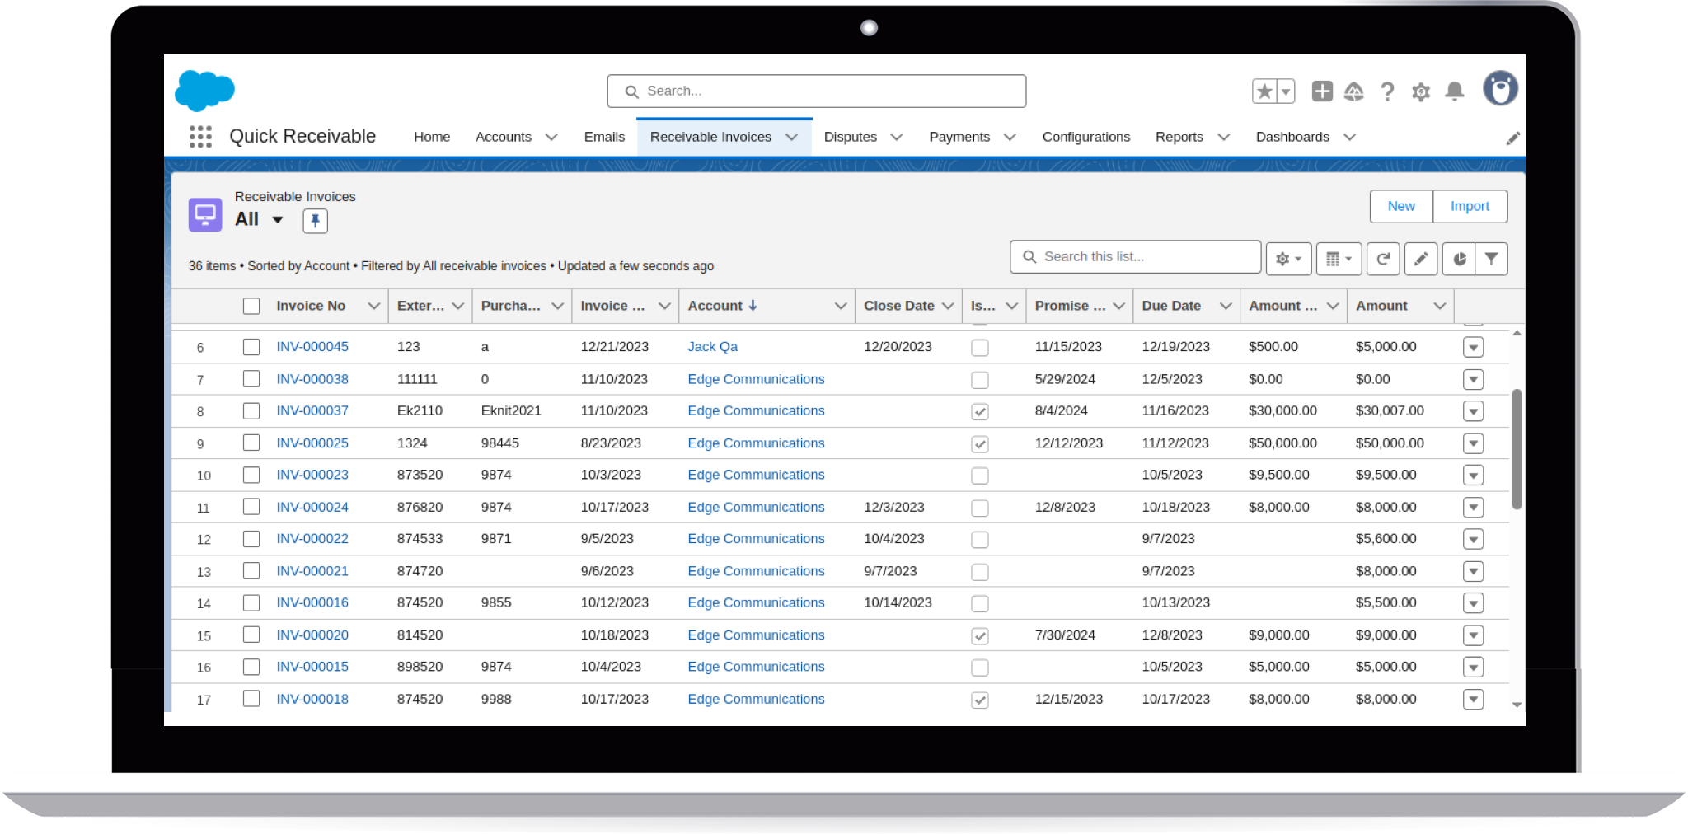Check the checkbox for INV-000045
1688x834 pixels.
click(251, 347)
